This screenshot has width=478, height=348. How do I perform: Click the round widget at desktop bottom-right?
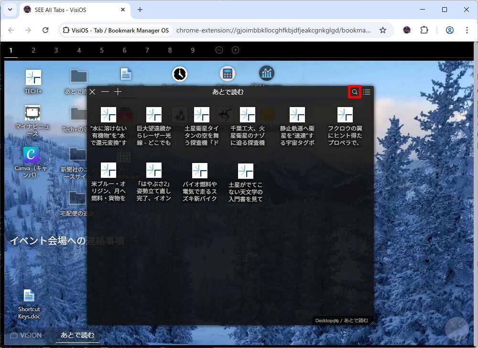457,329
